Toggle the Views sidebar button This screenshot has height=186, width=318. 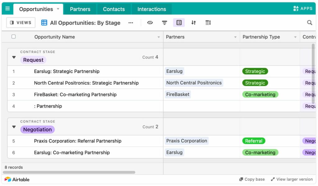(21, 22)
